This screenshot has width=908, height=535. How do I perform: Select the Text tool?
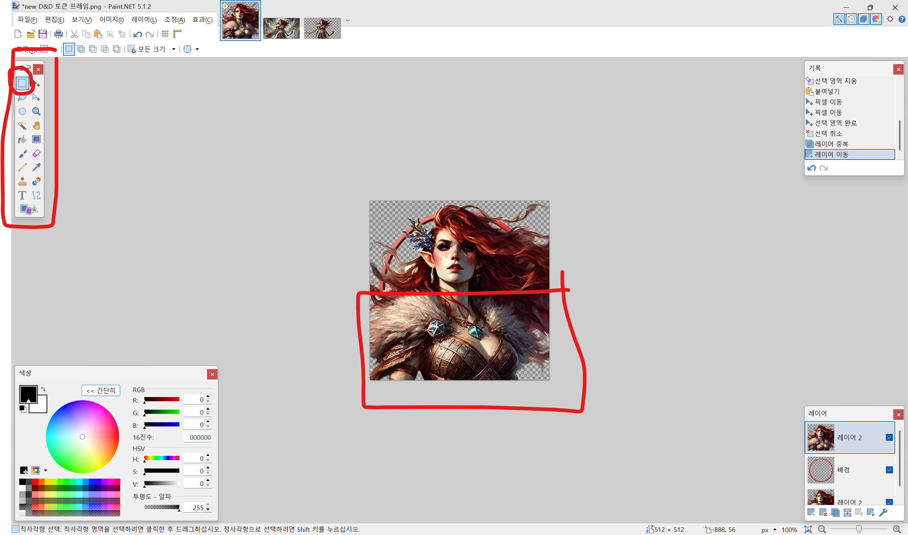[x=22, y=195]
